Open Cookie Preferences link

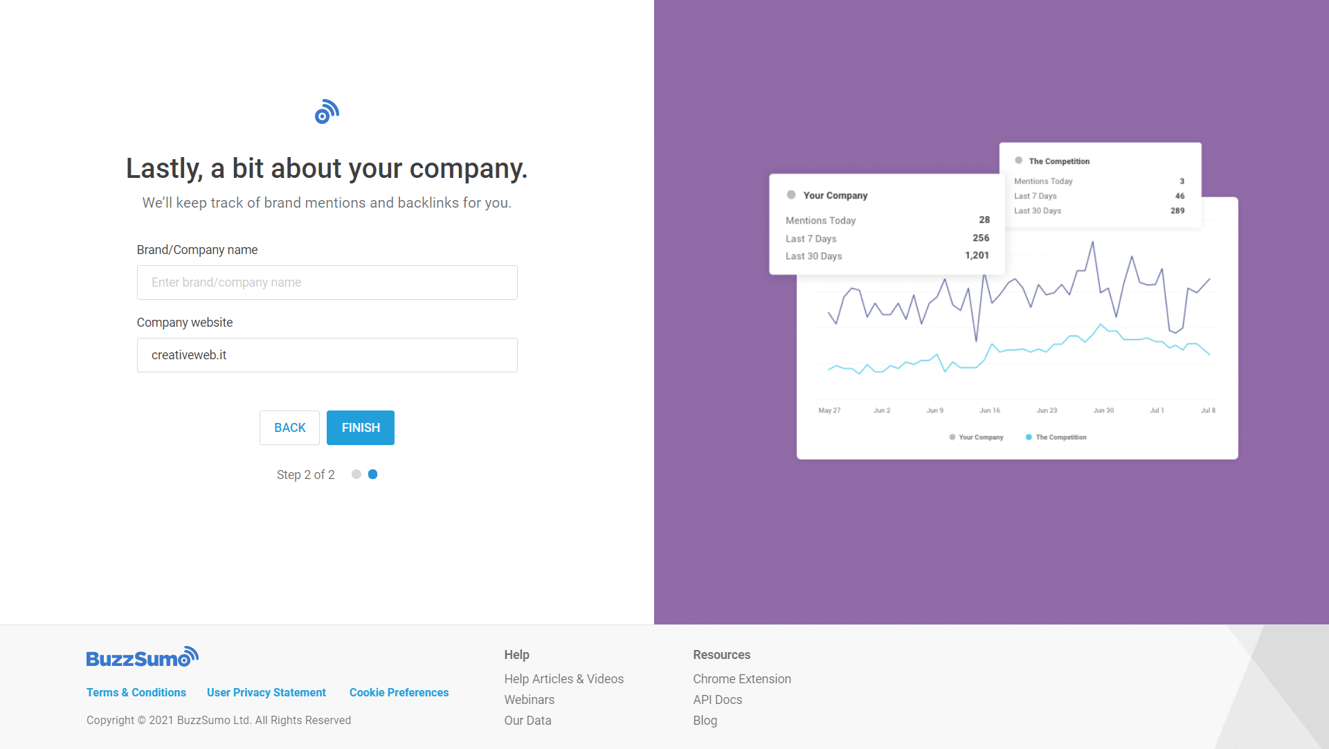click(399, 692)
